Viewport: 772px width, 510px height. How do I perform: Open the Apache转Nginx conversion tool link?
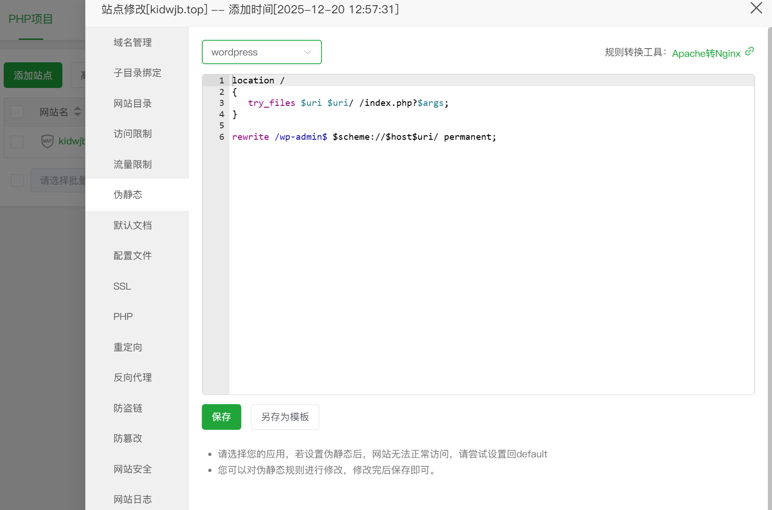pos(706,54)
